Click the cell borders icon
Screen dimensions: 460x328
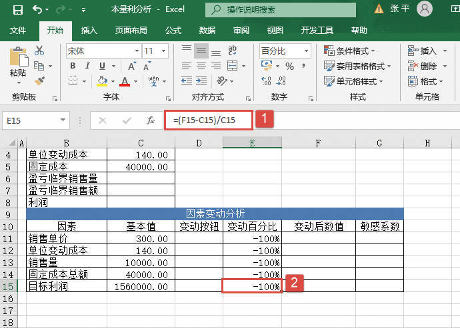coord(73,81)
